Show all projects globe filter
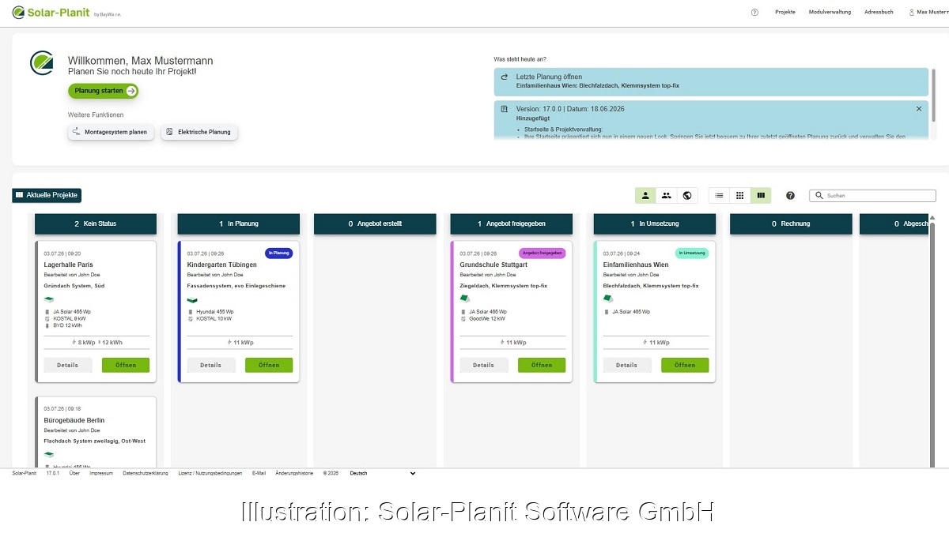This screenshot has height=537, width=949. [687, 195]
